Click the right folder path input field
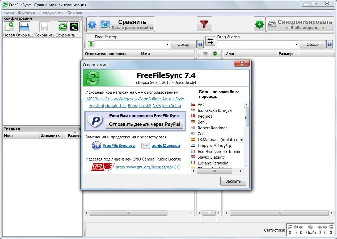The height and width of the screenshot is (239, 337). click(255, 44)
